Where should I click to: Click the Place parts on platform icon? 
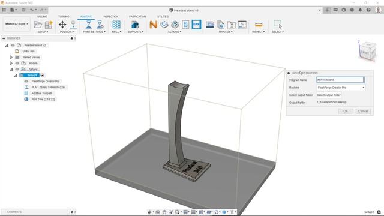[x=73, y=25]
